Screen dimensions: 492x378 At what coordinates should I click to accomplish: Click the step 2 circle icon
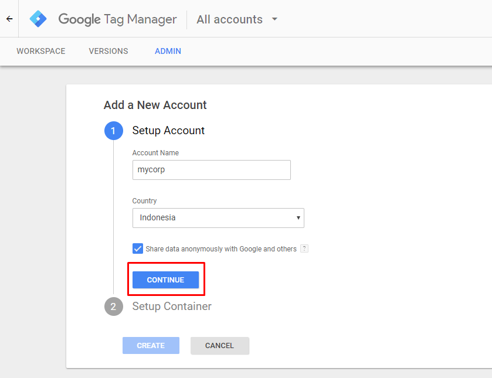(x=113, y=306)
